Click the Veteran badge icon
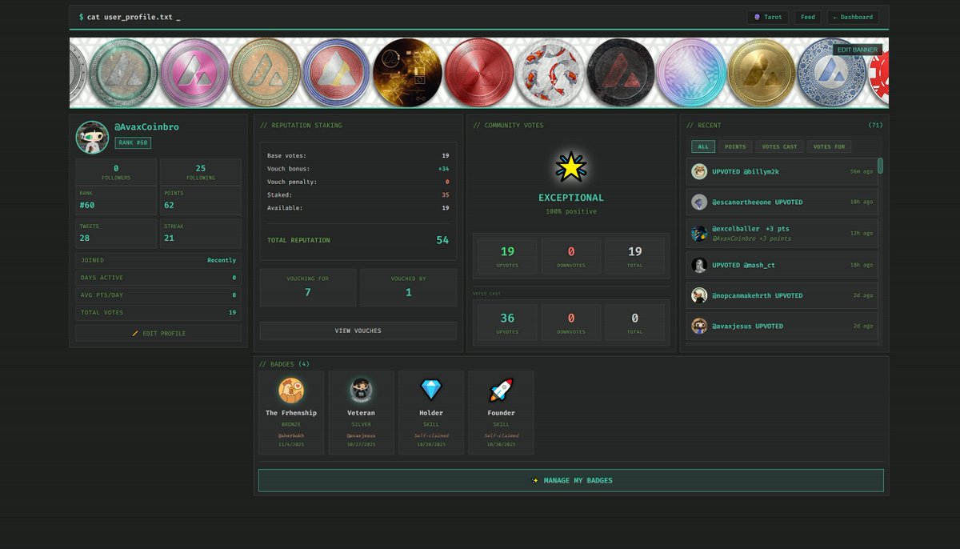The height and width of the screenshot is (549, 960). [361, 391]
